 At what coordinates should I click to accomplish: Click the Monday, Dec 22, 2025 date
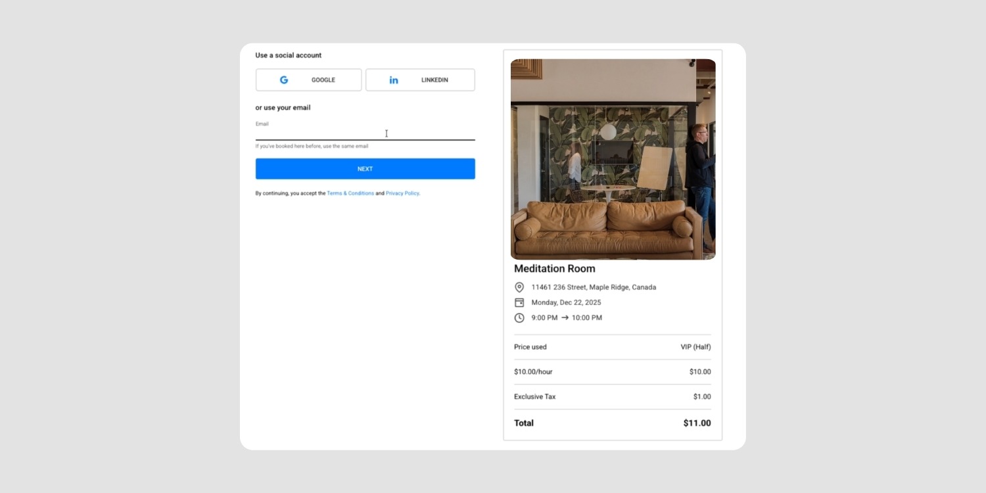tap(566, 302)
